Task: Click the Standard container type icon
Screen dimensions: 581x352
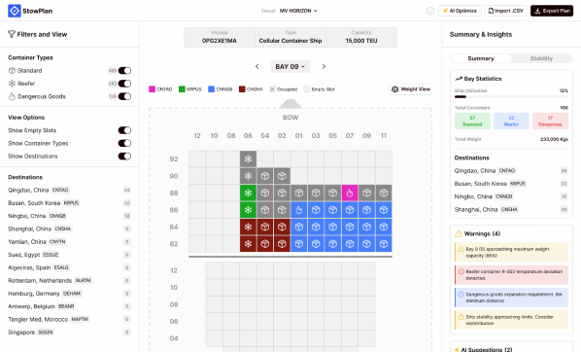Action: pyautogui.click(x=12, y=70)
